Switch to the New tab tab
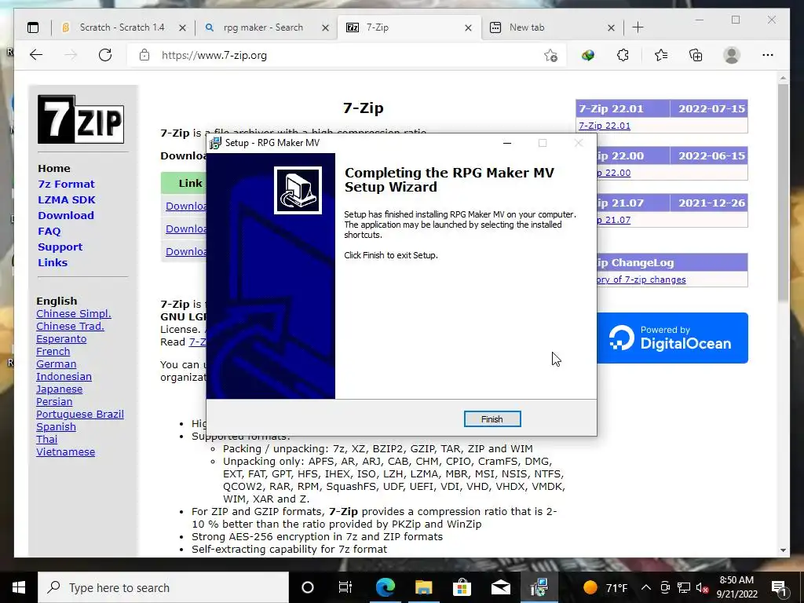Image resolution: width=804 pixels, height=603 pixels. coord(553,27)
